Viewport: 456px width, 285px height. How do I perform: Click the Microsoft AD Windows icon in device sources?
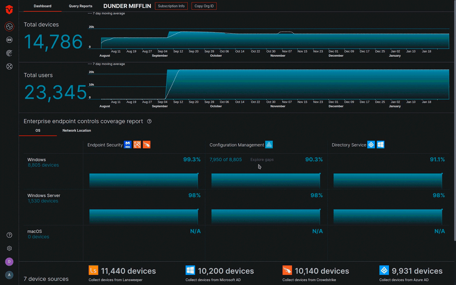190,270
